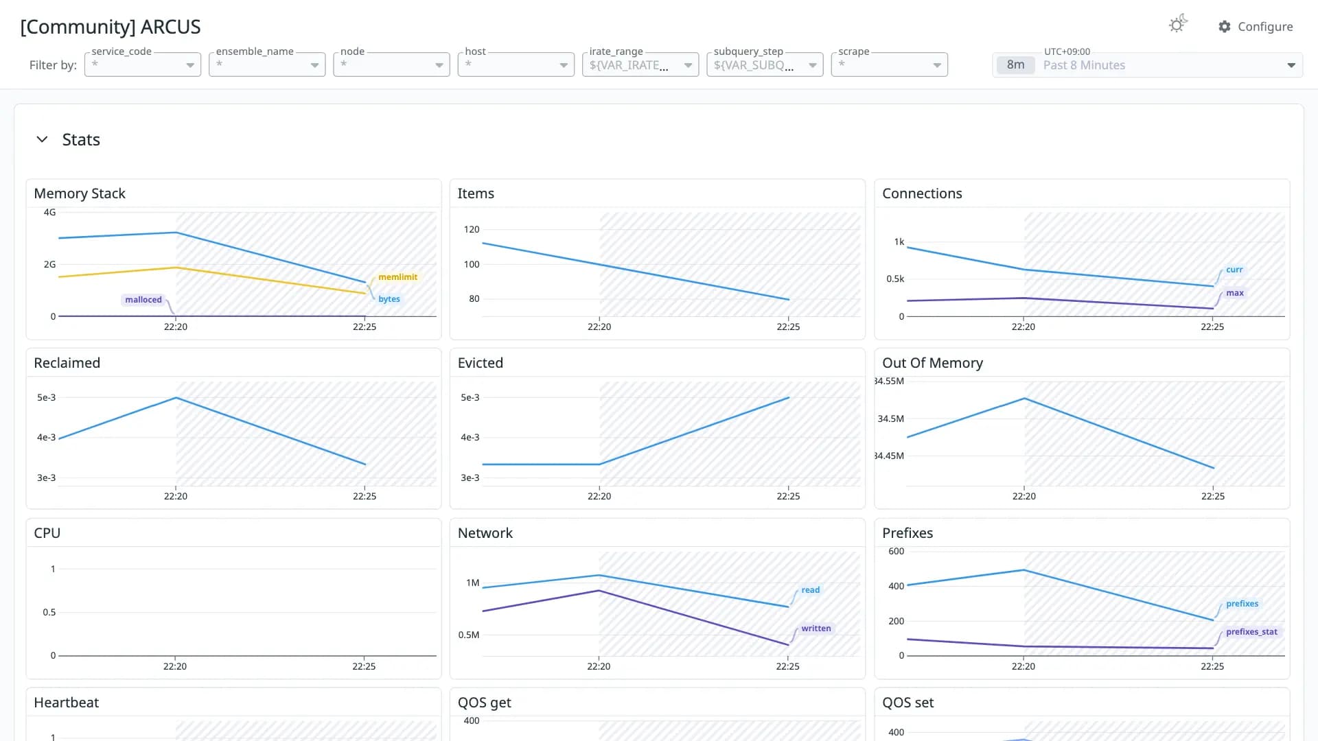1318x741 pixels.
Task: Toggle the dark mode sun-moon icon
Action: click(x=1178, y=25)
